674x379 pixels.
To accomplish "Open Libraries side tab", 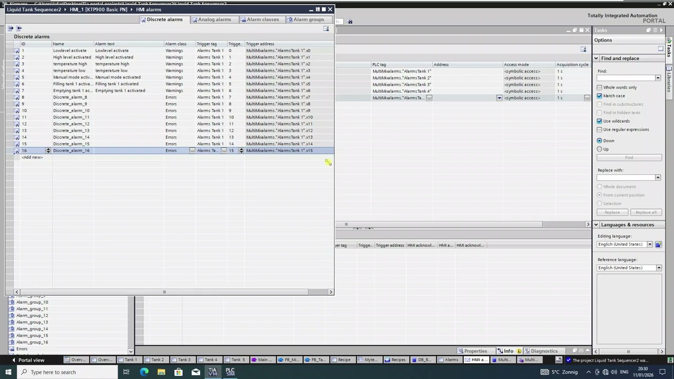I will click(669, 83).
